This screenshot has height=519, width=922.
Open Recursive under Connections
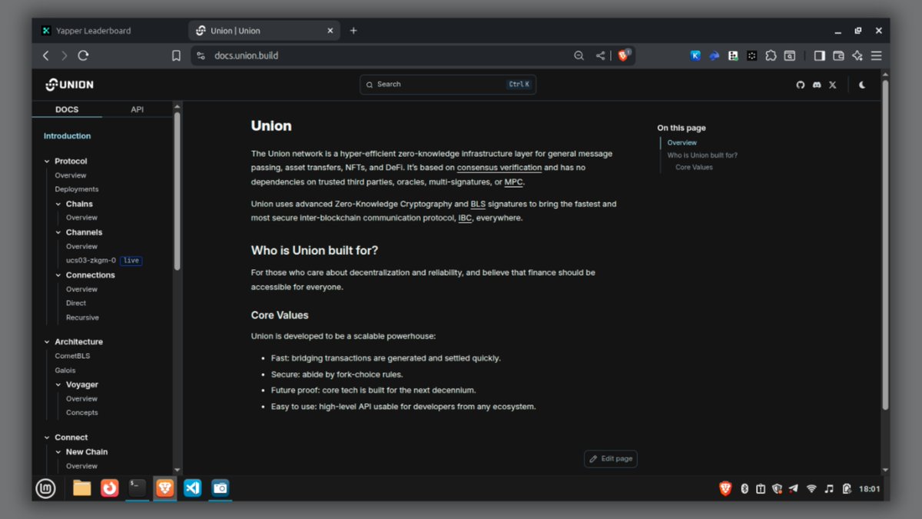(82, 318)
